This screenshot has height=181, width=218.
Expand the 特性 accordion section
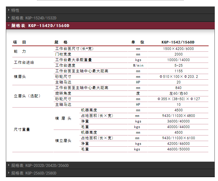110,10
